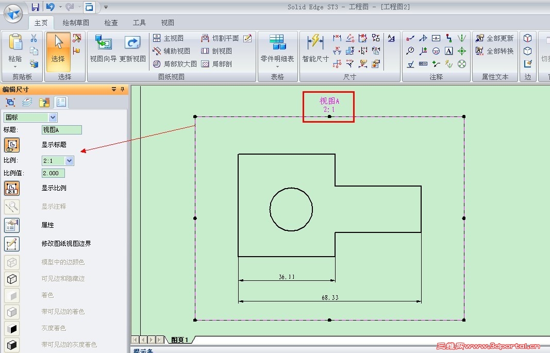Activate the 智能尺寸 smart dimension tool
550x353 pixels.
[315, 48]
